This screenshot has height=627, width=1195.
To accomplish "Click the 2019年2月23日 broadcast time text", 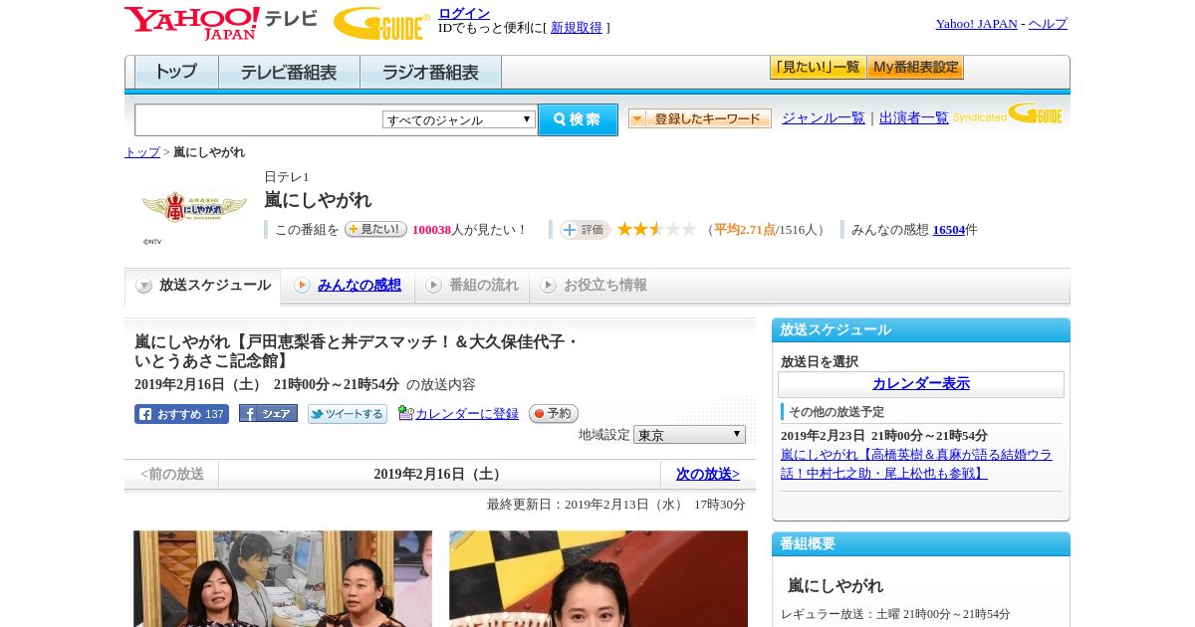I will tap(884, 436).
